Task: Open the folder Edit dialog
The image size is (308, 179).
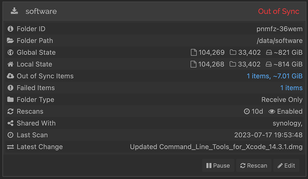Action: coord(286,165)
